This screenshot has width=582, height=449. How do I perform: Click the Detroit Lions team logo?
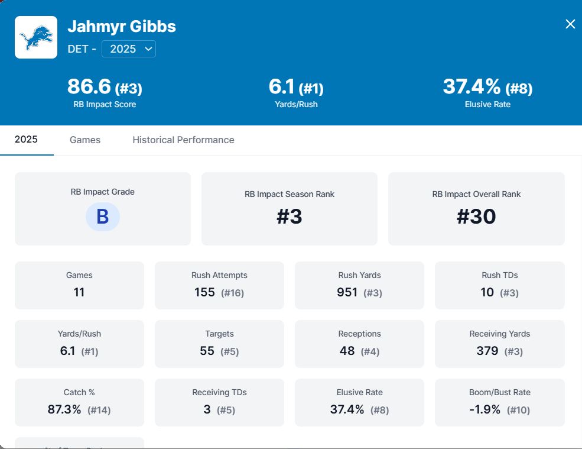point(36,37)
